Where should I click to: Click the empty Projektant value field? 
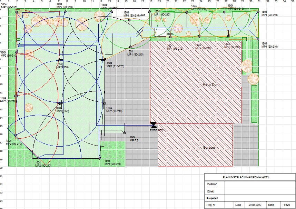(260, 198)
